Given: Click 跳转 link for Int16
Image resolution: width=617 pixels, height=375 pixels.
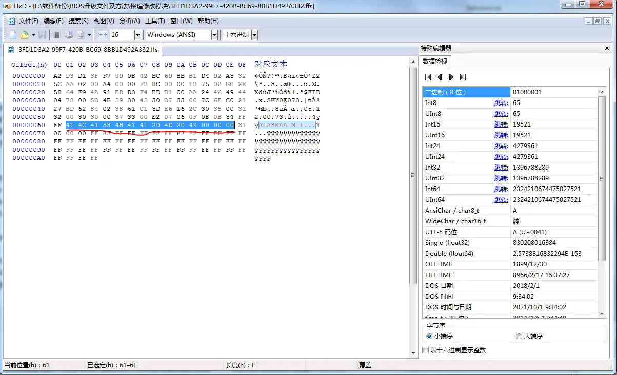Looking at the screenshot, I should coord(501,124).
